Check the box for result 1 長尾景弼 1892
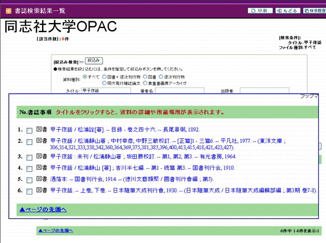The width and height of the screenshot is (326, 243). click(29, 131)
